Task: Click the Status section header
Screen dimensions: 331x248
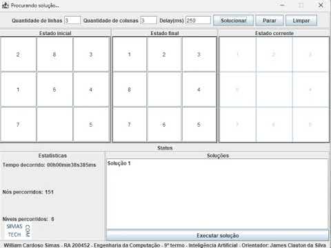Action: 165,148
